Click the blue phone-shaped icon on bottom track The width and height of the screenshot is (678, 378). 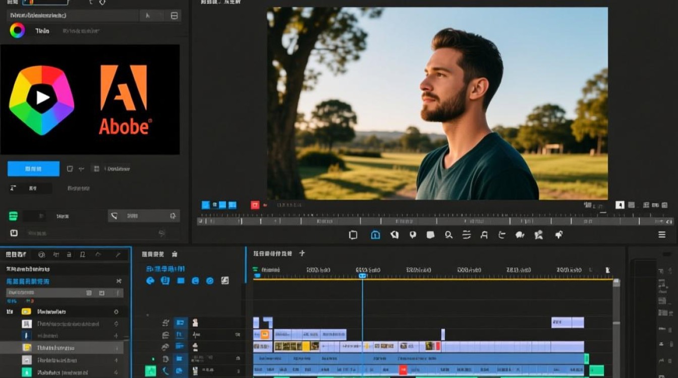tap(166, 371)
